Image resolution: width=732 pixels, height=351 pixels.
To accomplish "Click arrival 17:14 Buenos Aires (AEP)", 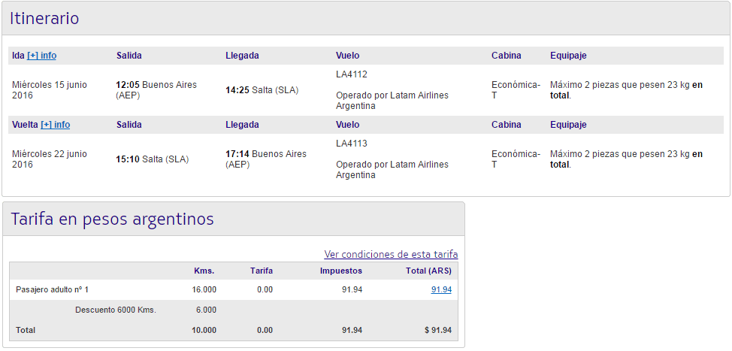I will [x=266, y=159].
